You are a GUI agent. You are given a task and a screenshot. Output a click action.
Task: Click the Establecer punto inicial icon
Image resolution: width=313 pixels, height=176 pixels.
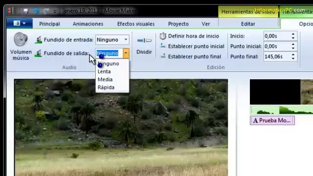click(163, 46)
